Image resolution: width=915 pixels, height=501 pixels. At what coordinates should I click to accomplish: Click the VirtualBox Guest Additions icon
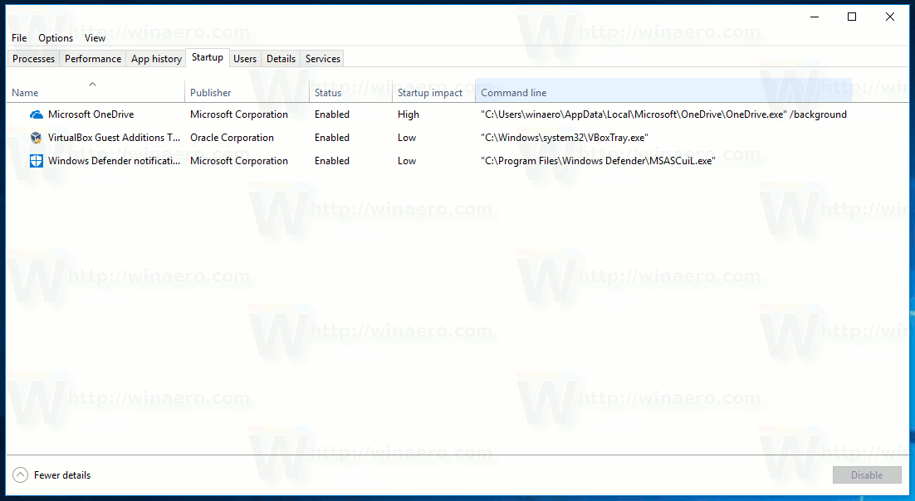tap(36, 137)
